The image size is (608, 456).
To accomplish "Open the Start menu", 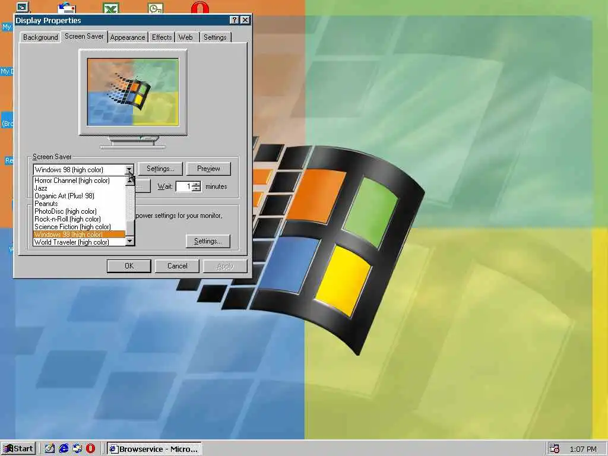I will tap(18, 449).
